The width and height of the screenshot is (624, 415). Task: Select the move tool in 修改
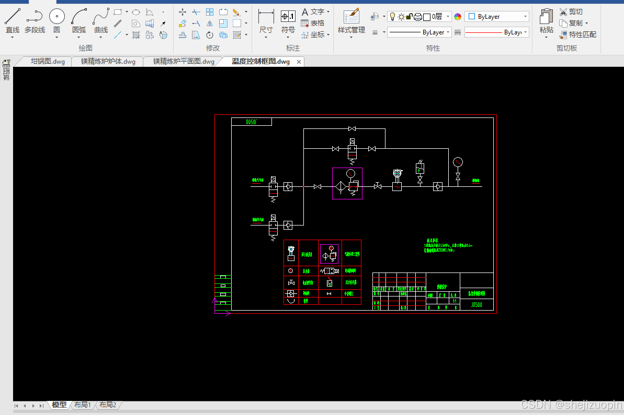(x=182, y=12)
